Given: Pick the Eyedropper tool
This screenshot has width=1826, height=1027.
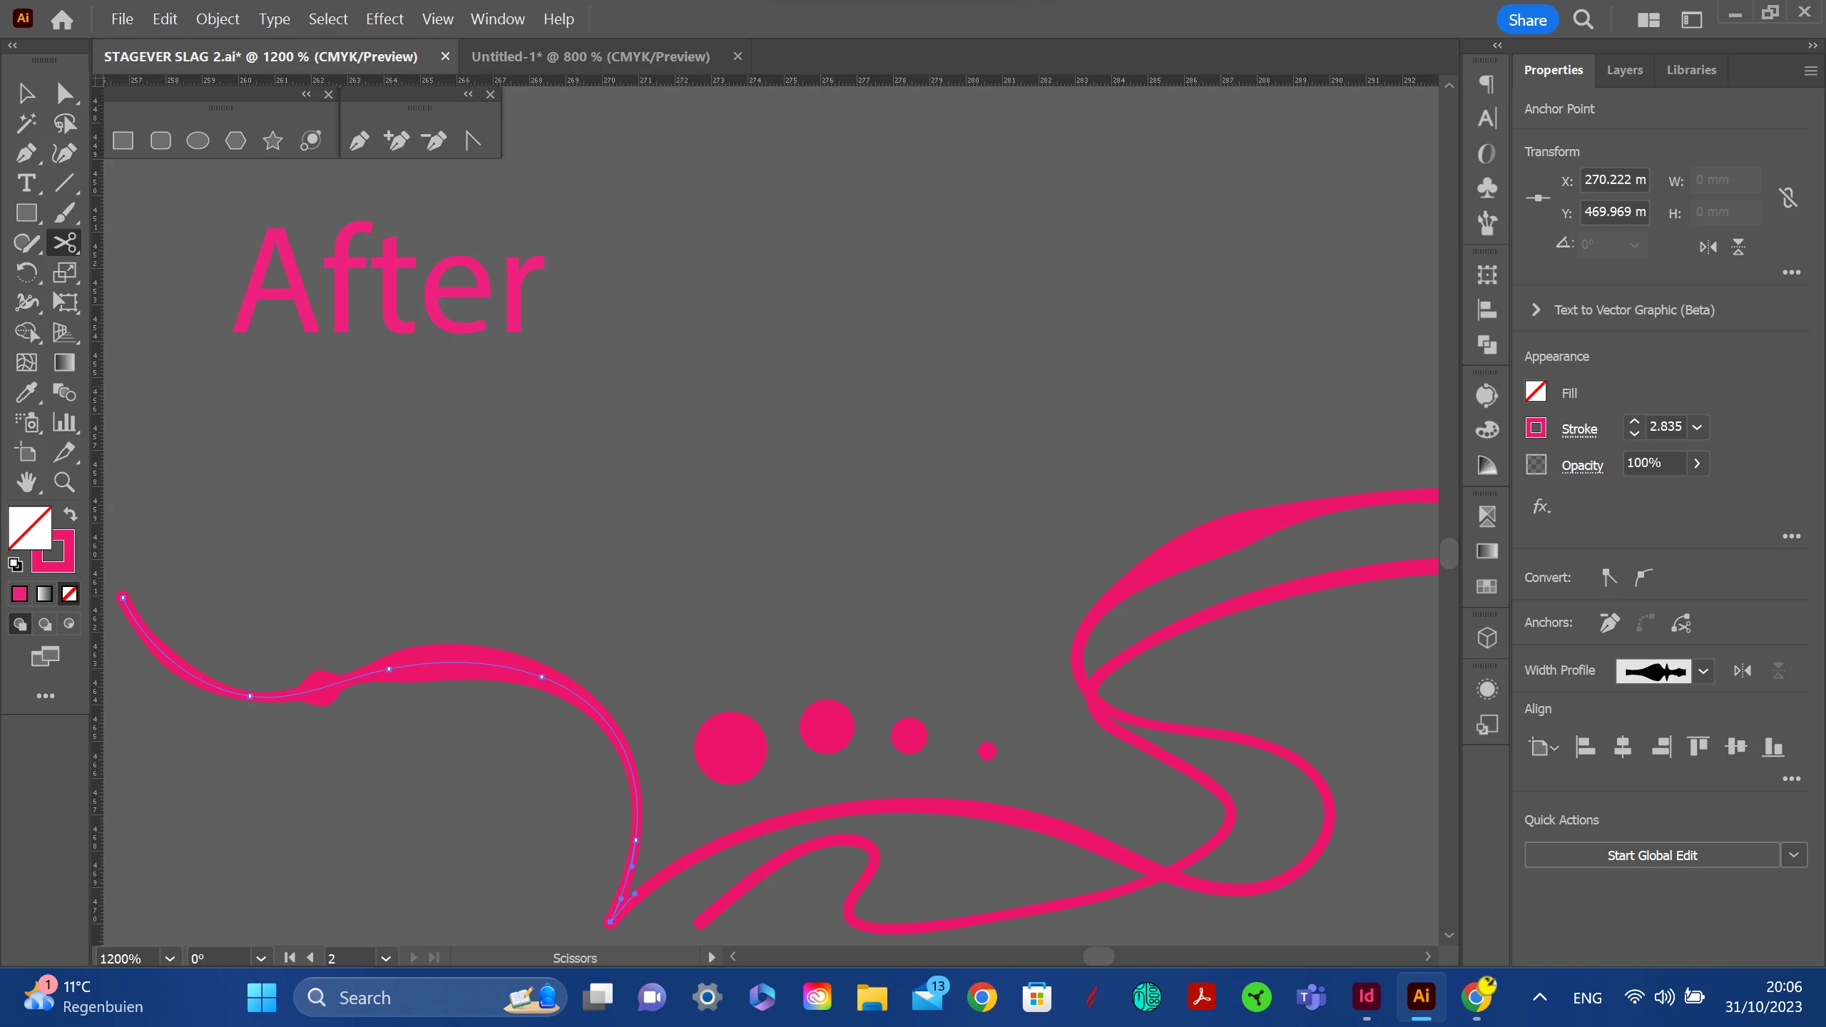Looking at the screenshot, I should pos(26,392).
